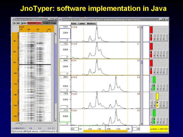The image size is (183, 137).
Task: Select genotype D for lane B 044
Action: (x=163, y=121)
